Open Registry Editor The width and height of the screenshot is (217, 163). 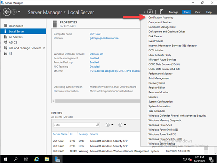coord(156,88)
